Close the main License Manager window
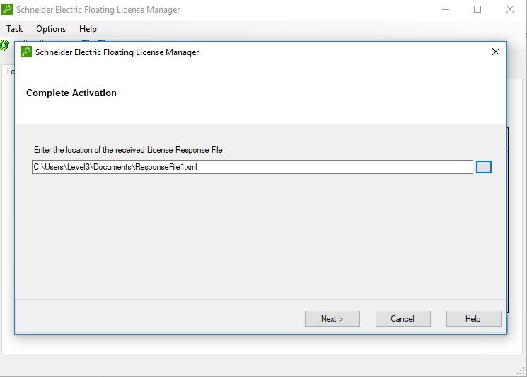The image size is (527, 377). (x=510, y=9)
